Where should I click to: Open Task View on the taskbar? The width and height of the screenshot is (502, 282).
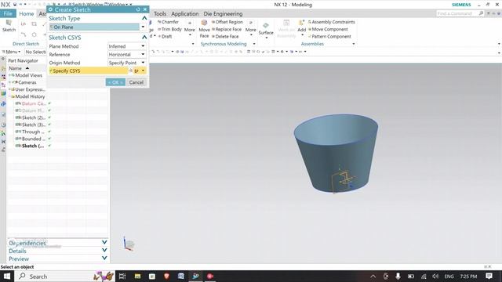click(x=122, y=277)
